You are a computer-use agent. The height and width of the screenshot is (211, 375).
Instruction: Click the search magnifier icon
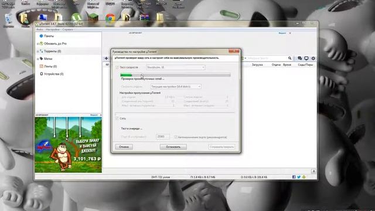[289, 58]
